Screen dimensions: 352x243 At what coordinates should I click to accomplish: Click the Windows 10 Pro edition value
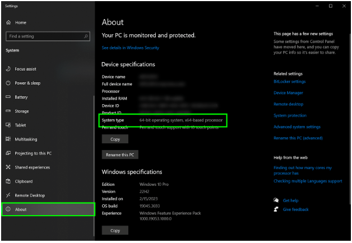(154, 184)
